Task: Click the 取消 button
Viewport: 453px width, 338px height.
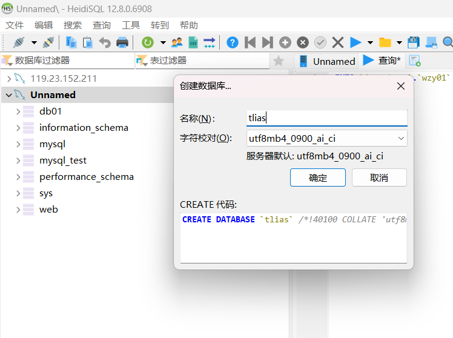Action: click(x=379, y=177)
